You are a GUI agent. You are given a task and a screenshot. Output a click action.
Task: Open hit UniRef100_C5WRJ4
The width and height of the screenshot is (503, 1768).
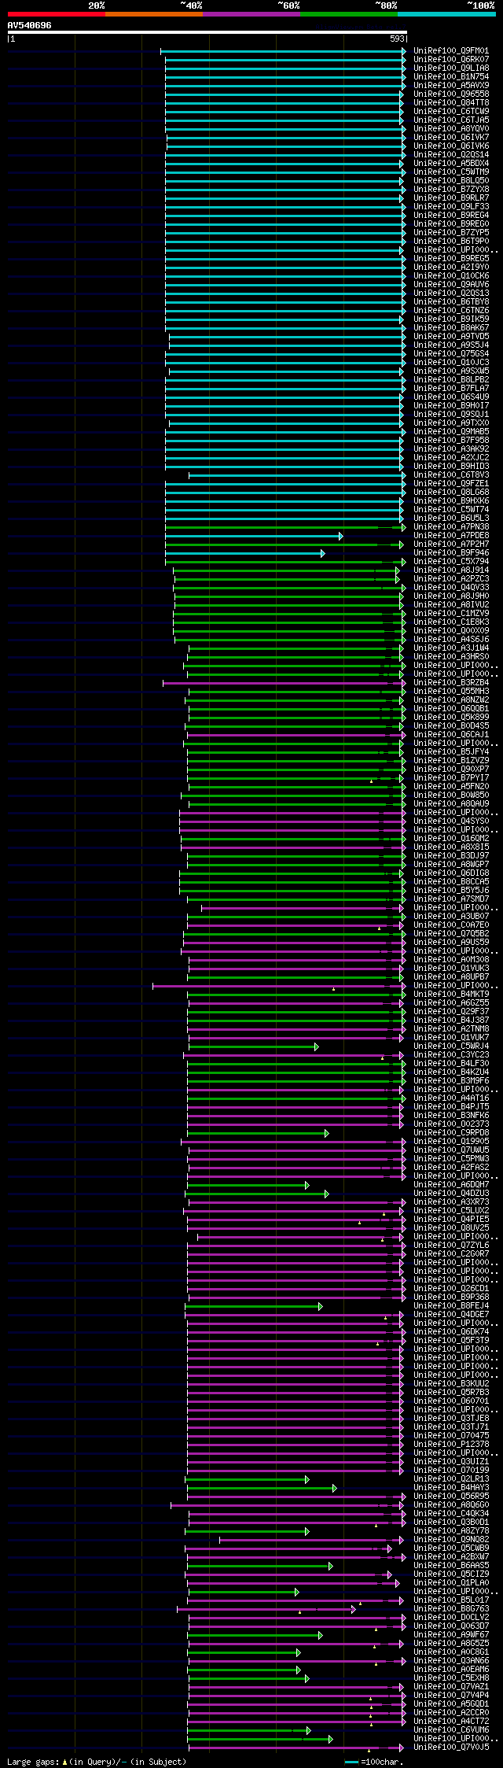click(451, 1046)
